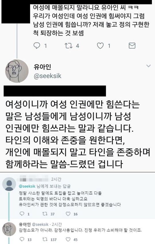Open @seeksik mention link in reply
This screenshot has height=244, width=155.
click(x=27, y=186)
